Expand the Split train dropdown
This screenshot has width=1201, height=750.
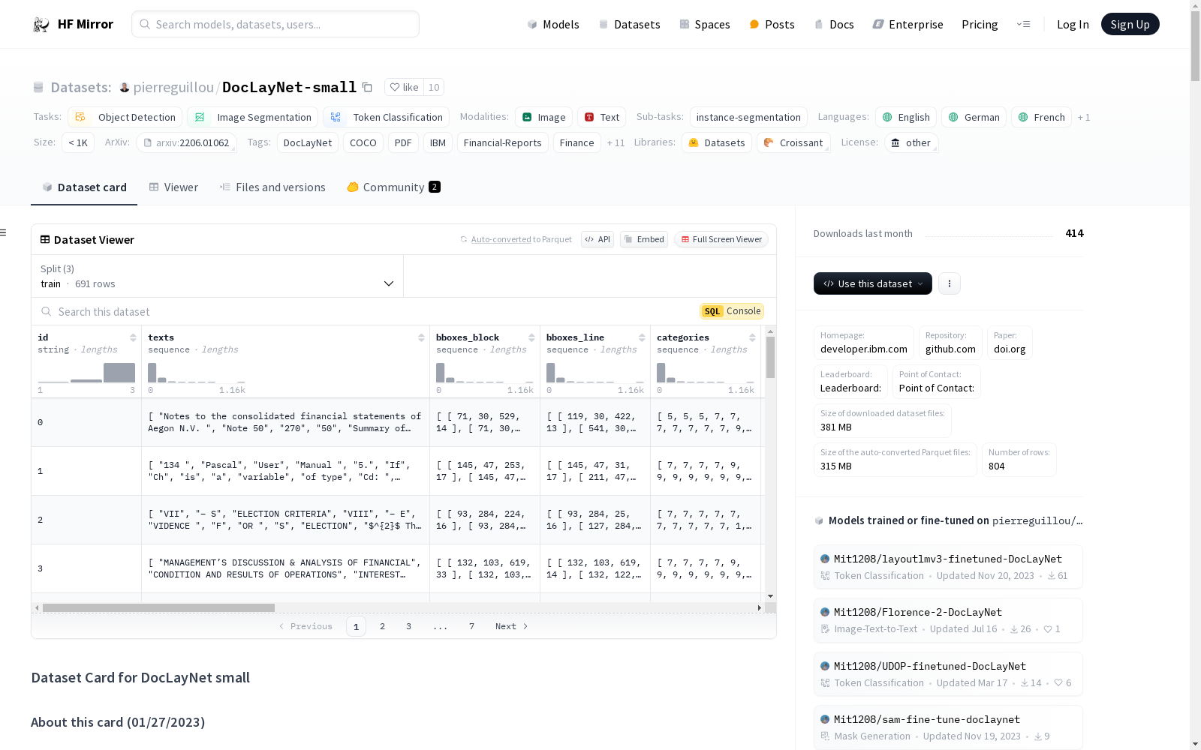(x=218, y=276)
